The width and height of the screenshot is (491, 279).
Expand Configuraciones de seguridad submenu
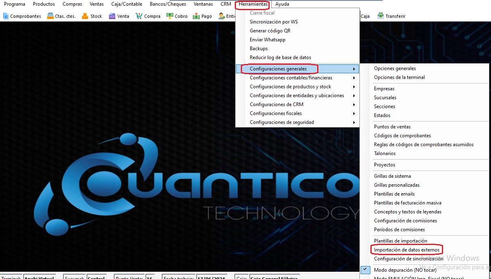tap(281, 122)
